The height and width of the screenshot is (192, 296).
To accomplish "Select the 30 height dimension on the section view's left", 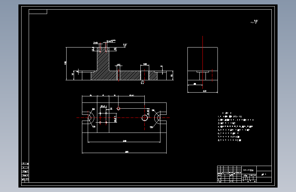I will (73, 74).
